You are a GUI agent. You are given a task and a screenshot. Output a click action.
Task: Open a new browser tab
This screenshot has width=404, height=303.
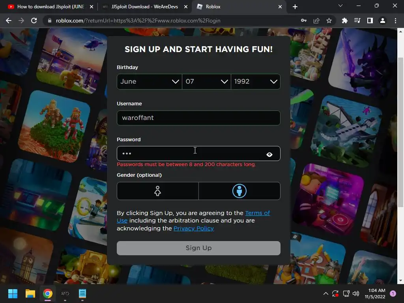click(x=295, y=7)
